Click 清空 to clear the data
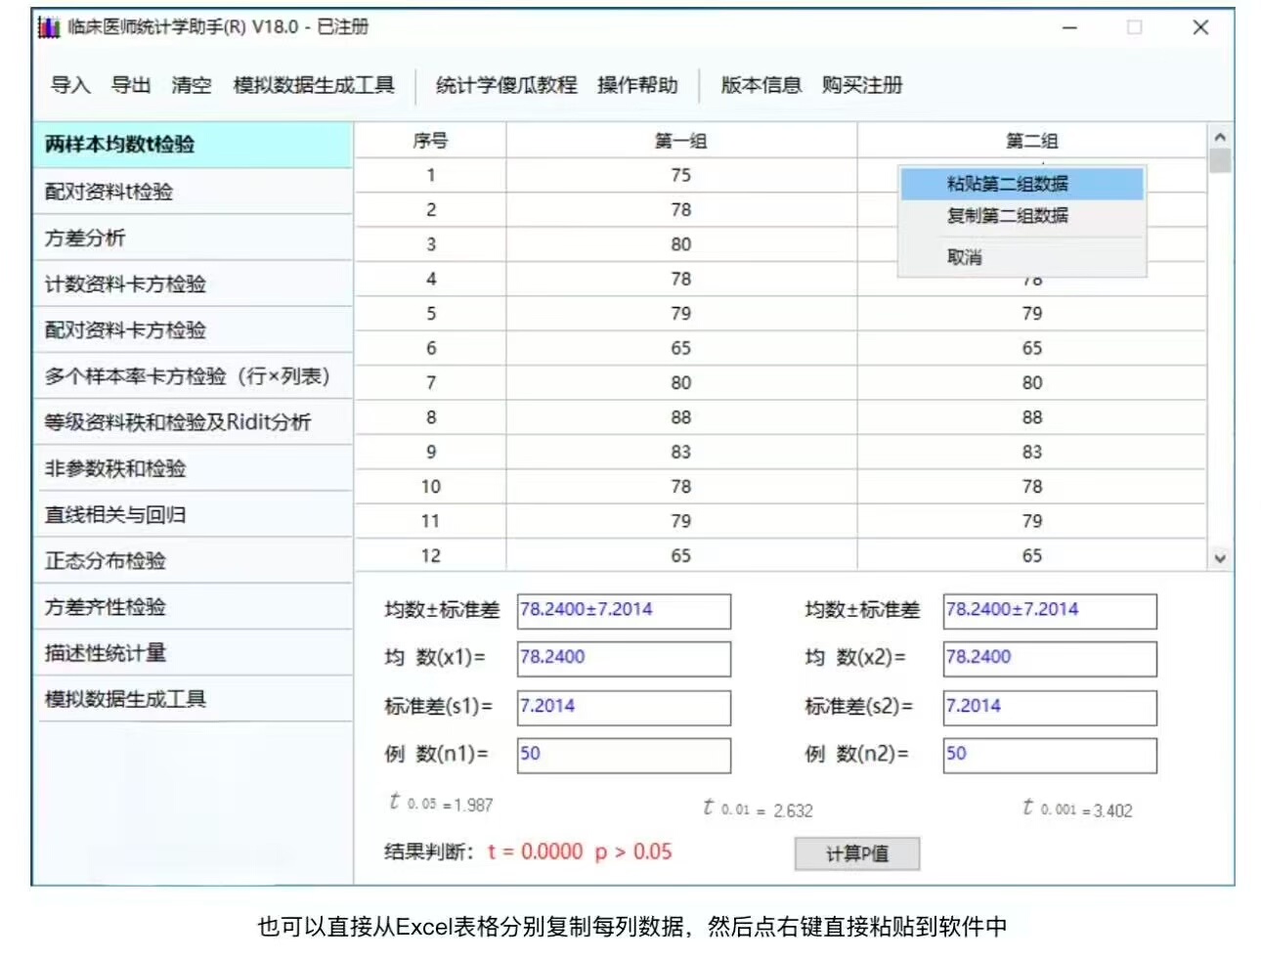 pyautogui.click(x=192, y=85)
